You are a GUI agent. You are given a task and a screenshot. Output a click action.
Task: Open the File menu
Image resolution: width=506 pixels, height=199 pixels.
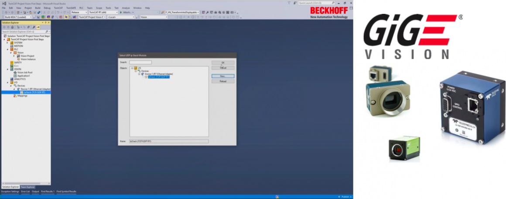(3, 8)
